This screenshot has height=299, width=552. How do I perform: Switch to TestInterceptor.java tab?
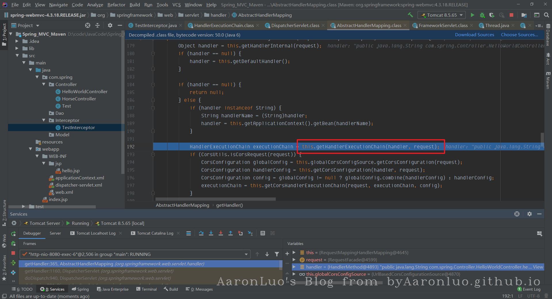pyautogui.click(x=156, y=25)
